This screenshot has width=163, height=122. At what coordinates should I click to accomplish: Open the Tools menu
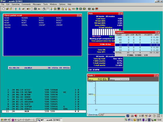tap(46, 4)
